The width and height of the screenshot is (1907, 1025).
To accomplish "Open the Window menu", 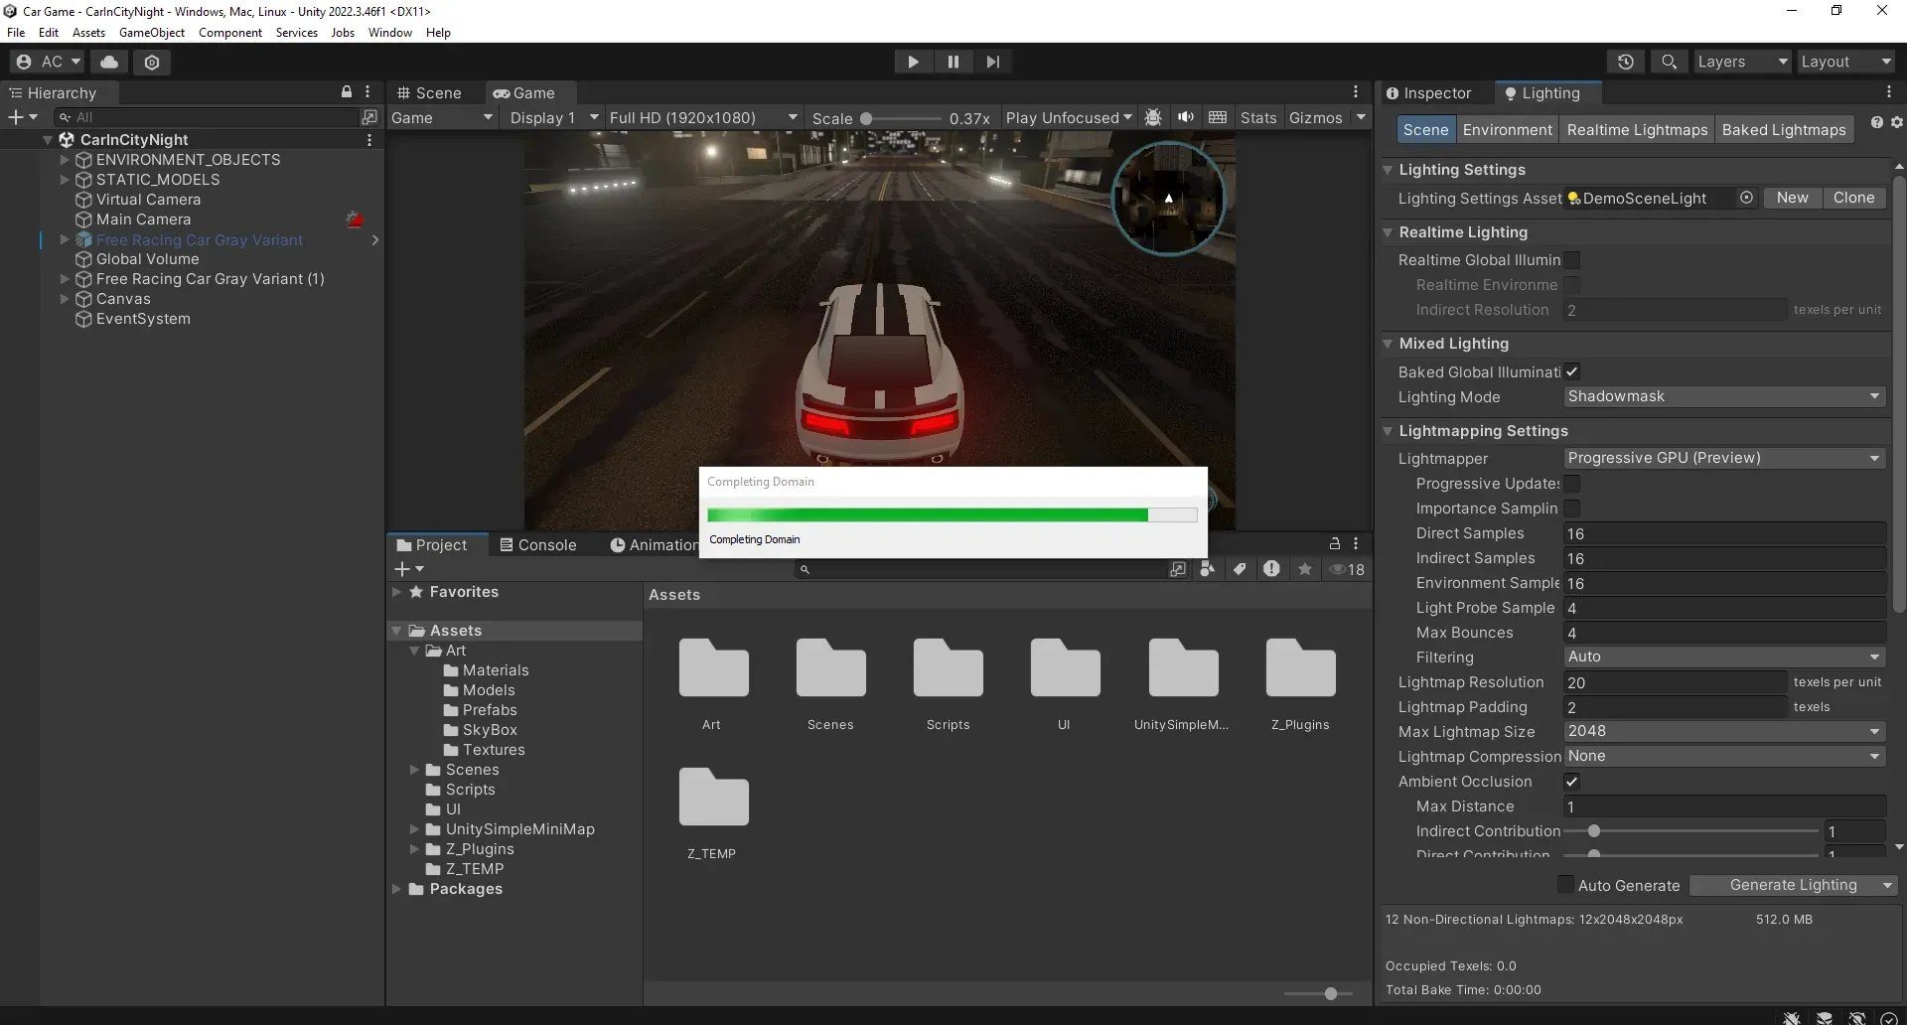I will (x=389, y=33).
